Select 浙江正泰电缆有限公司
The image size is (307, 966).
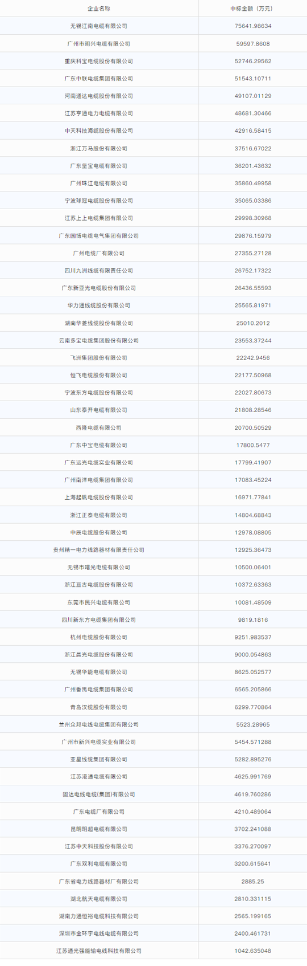[x=99, y=515]
